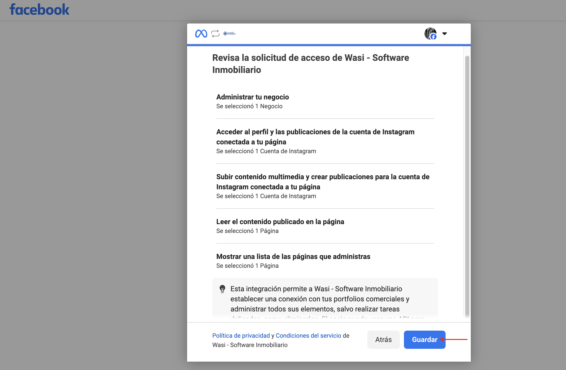The width and height of the screenshot is (566, 370).
Task: Click the lightbulb info icon
Action: (222, 289)
